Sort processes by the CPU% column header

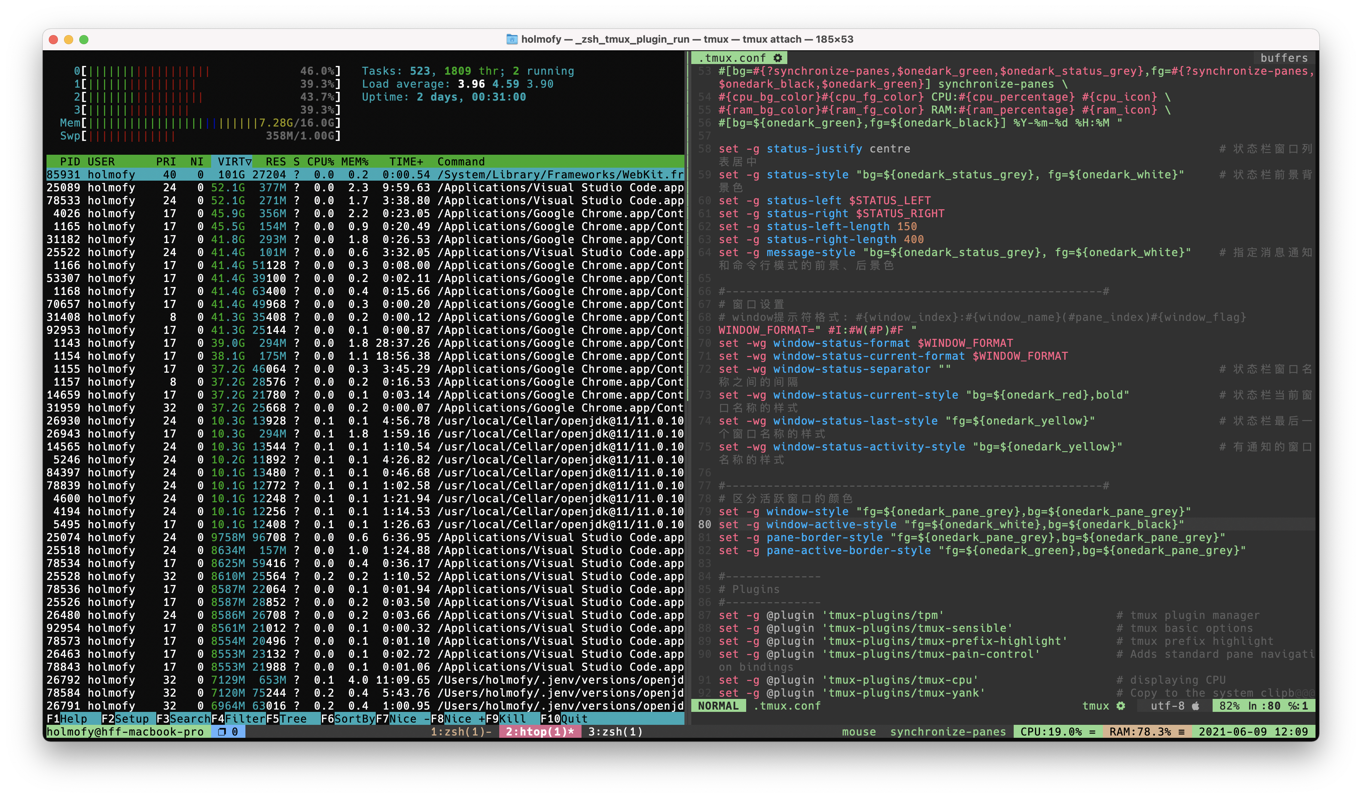point(320,162)
